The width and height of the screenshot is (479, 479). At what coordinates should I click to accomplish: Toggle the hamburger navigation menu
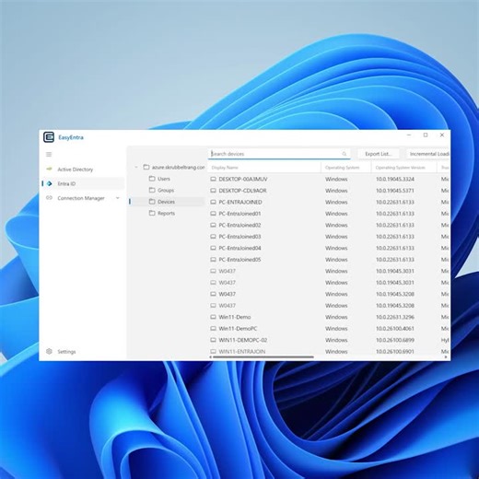[x=49, y=154]
